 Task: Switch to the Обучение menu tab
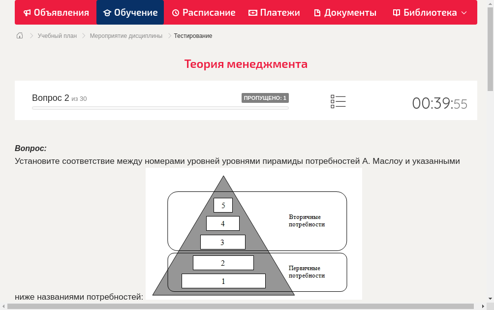pos(130,12)
